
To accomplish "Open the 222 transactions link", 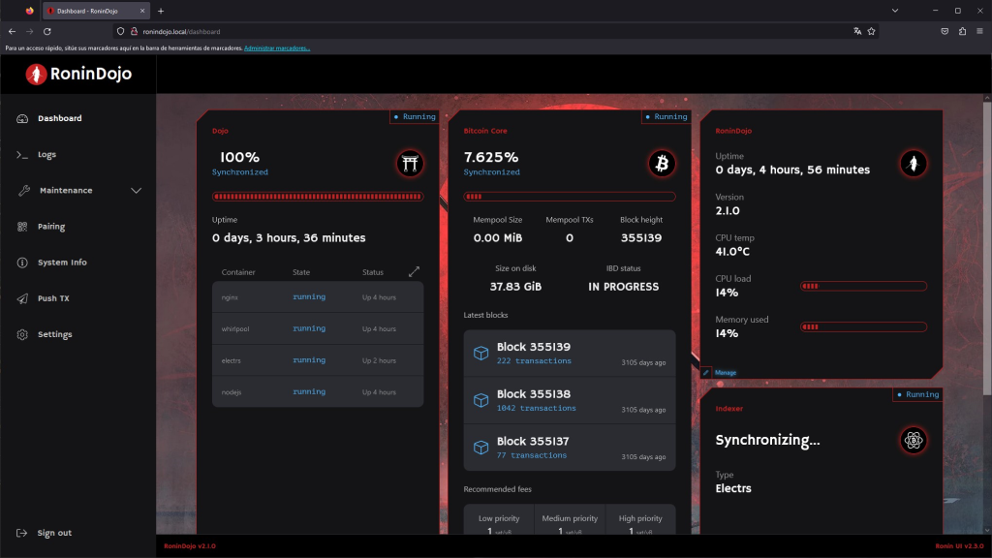I will 534,360.
